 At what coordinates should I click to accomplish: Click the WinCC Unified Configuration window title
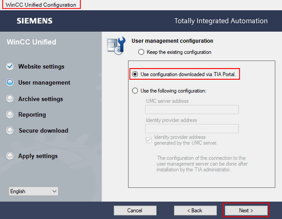click(41, 5)
